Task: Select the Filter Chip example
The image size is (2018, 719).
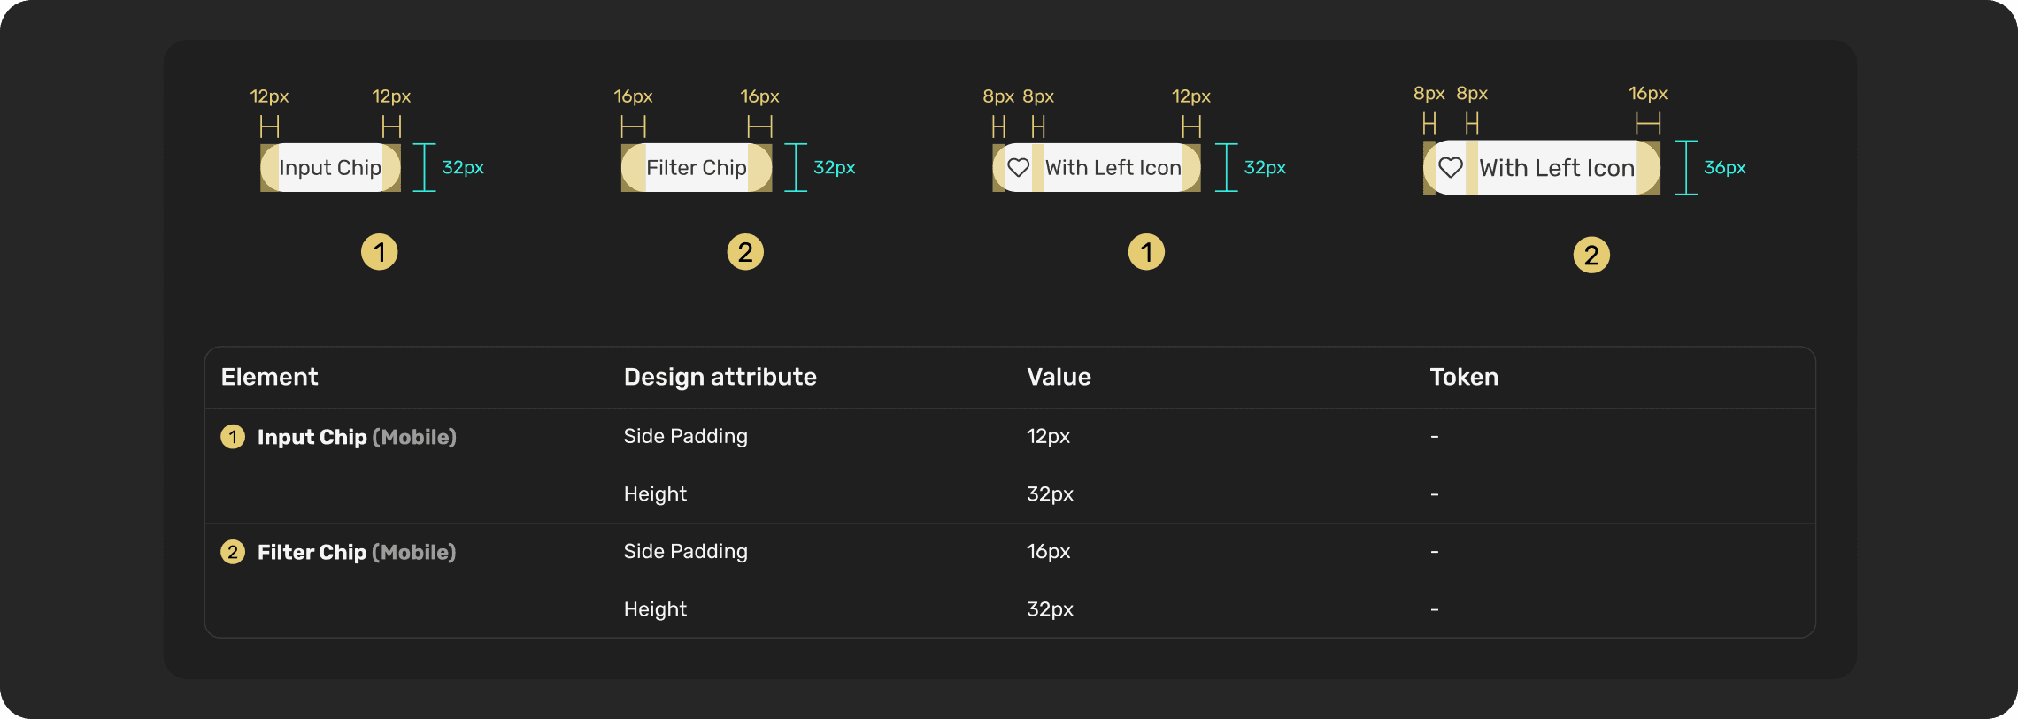Action: tap(696, 167)
